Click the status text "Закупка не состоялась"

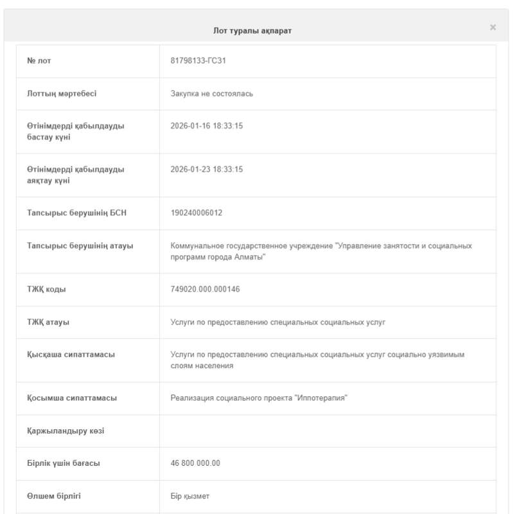211,94
